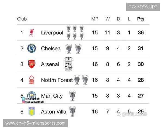Click the Nottingham Forest tree logo
This screenshot has height=130, width=163.
[x=32, y=80]
